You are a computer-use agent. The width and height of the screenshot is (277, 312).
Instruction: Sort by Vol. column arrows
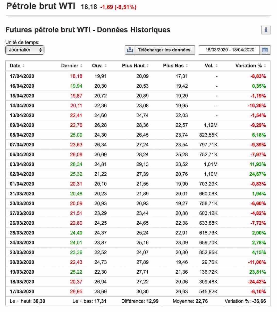tap(217, 66)
